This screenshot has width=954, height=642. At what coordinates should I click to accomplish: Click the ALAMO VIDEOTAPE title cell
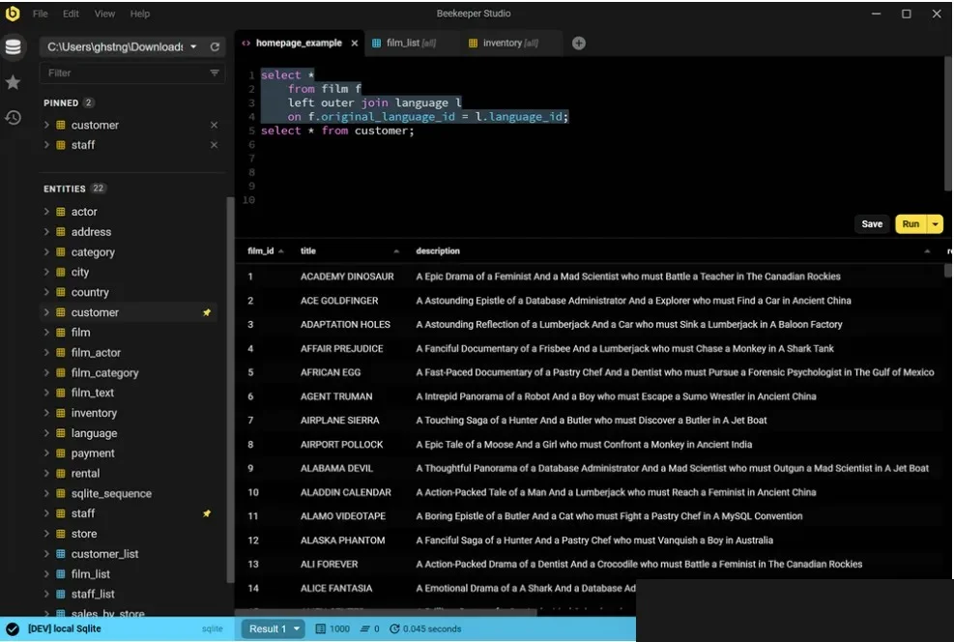pos(342,516)
